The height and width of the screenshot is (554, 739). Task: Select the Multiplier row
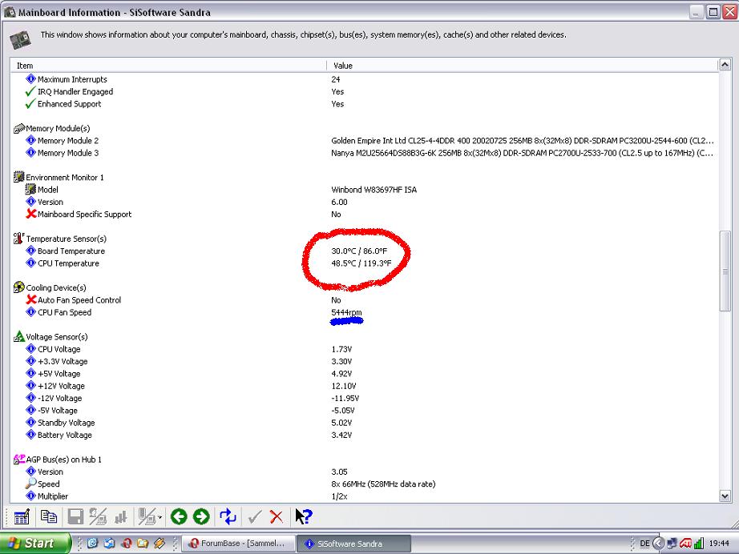pyautogui.click(x=364, y=496)
